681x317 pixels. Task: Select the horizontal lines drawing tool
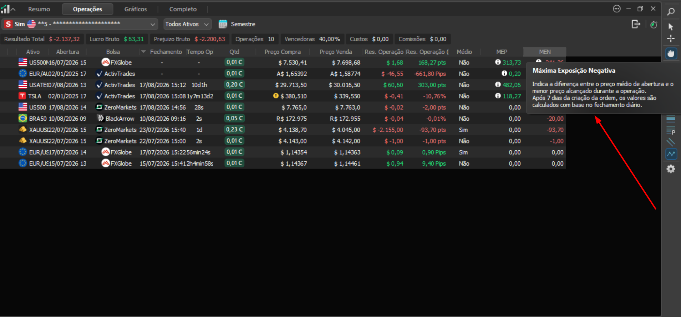point(671,119)
